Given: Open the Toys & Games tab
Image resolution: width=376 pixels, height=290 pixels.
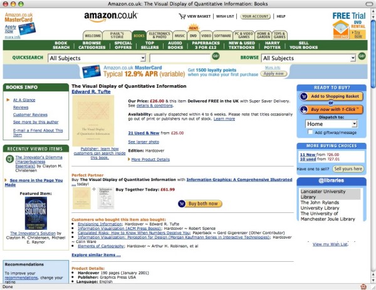Looking at the screenshot, I should coord(279,35).
